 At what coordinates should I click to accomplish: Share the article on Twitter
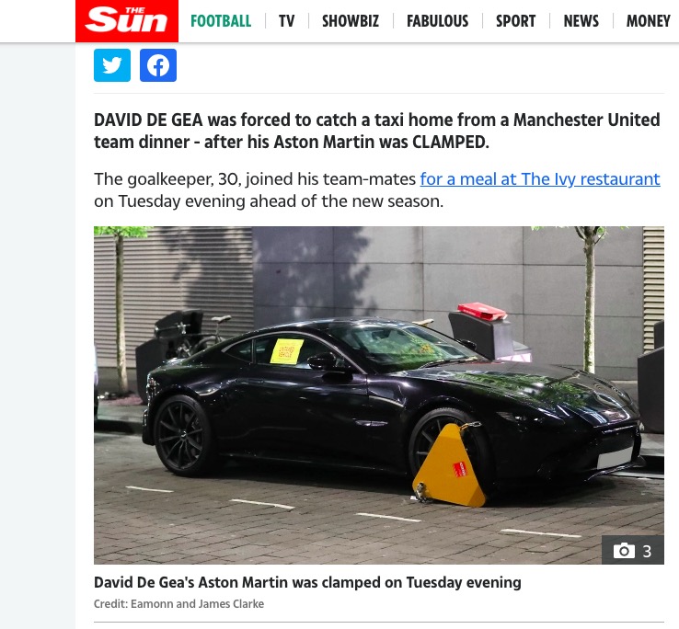click(112, 65)
